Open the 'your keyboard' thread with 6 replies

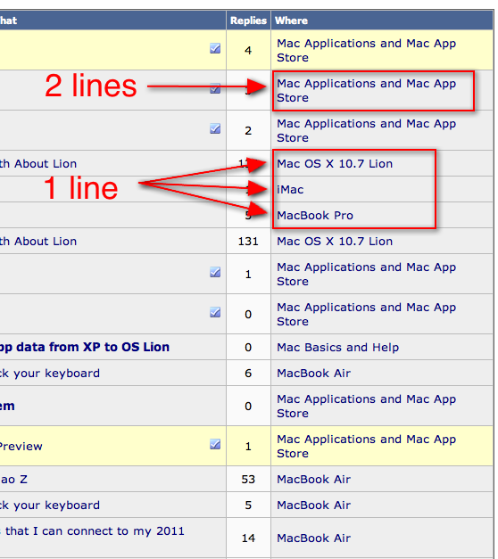tap(50, 374)
